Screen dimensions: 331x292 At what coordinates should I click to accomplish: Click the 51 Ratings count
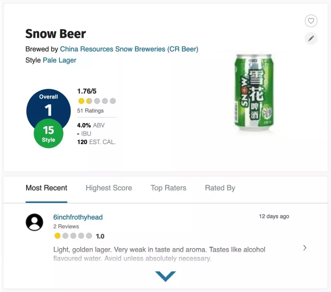pyautogui.click(x=90, y=111)
